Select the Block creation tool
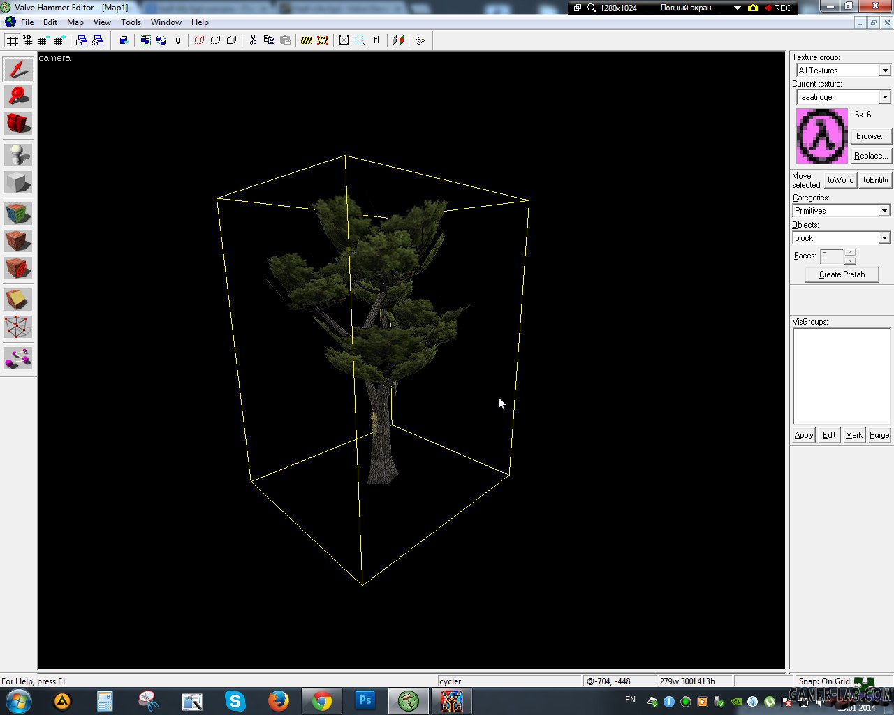Image resolution: width=894 pixels, height=715 pixels. [18, 182]
